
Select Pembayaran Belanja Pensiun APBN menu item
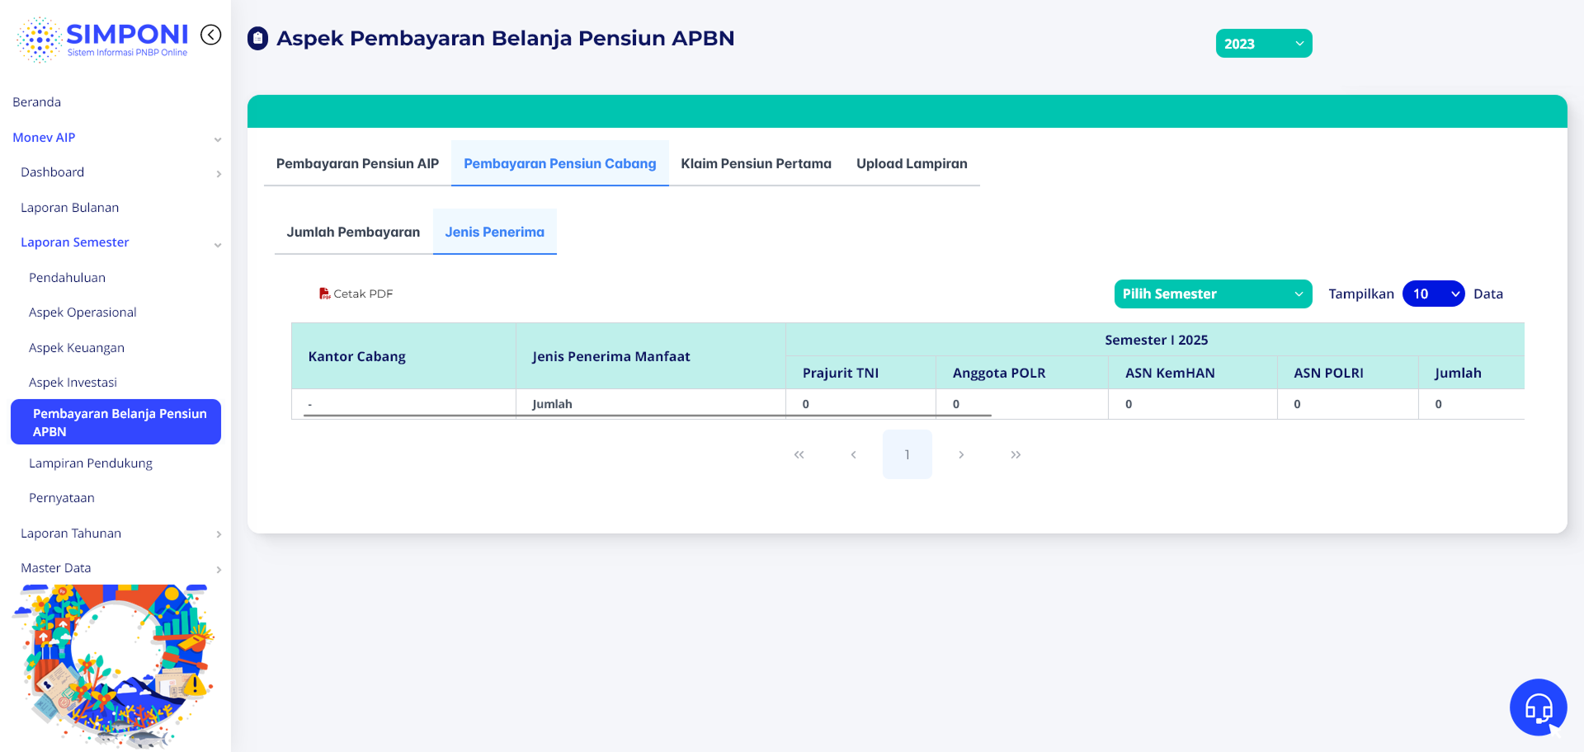tap(115, 422)
